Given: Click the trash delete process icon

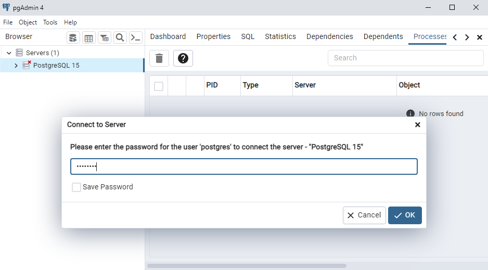Looking at the screenshot, I should click(x=159, y=58).
